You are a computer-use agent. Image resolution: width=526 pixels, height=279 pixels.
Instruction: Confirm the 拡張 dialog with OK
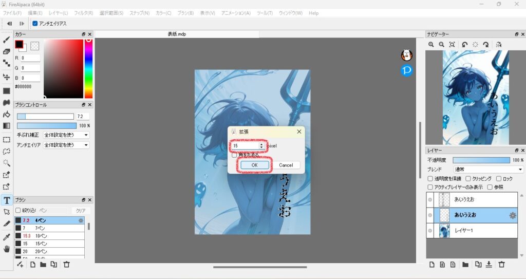click(x=255, y=165)
